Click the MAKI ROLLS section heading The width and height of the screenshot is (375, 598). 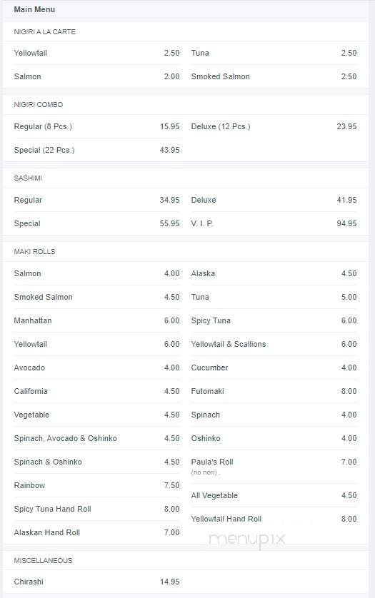click(x=34, y=252)
